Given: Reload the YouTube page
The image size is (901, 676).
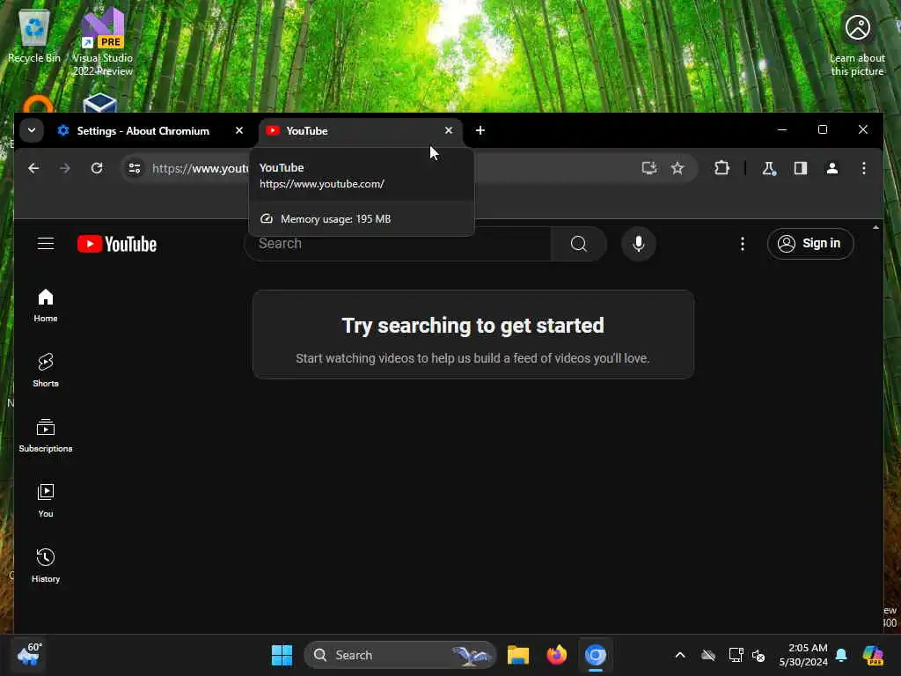Looking at the screenshot, I should coord(97,168).
